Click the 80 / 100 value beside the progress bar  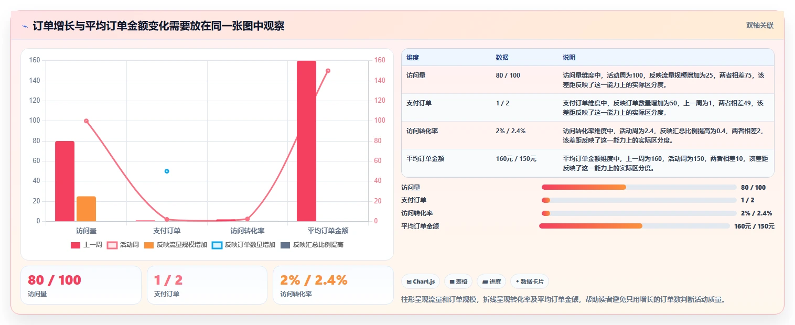pos(753,187)
